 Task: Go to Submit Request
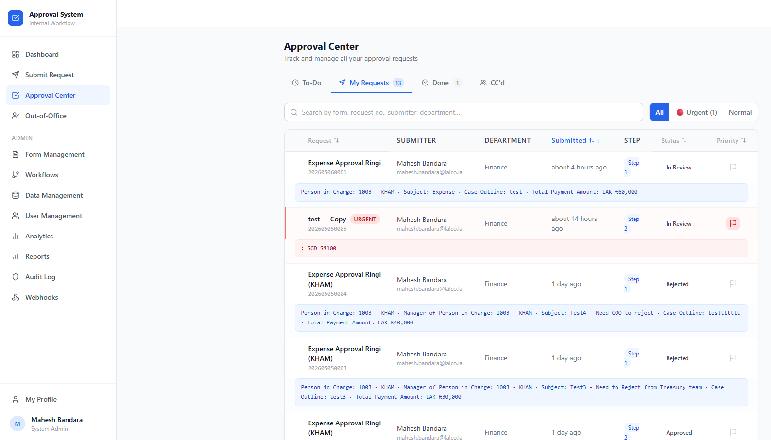58,75
